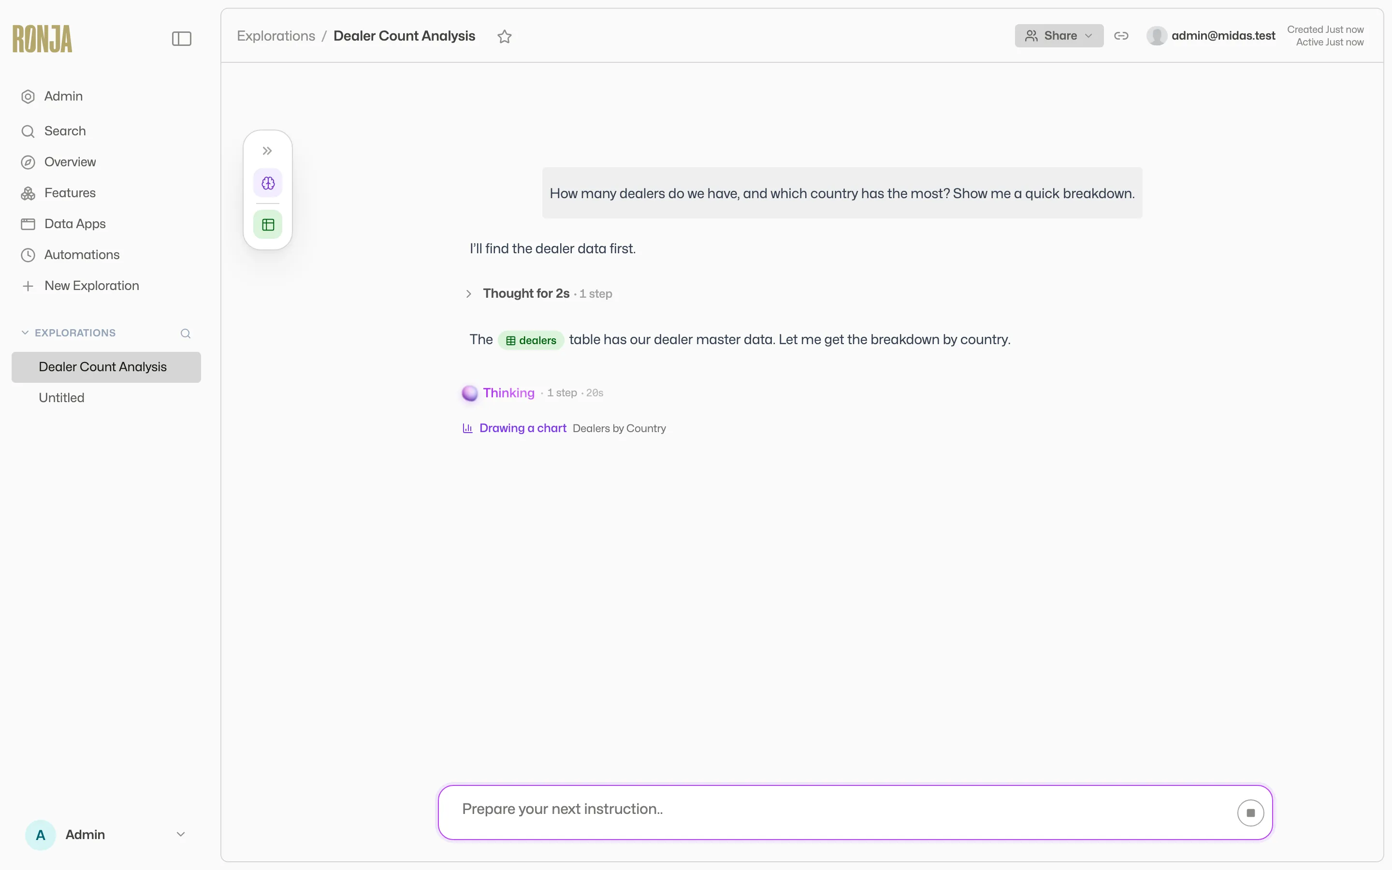Screen dimensions: 1392x870
Task: Click the Explorations breadcrumb link
Action: point(276,36)
